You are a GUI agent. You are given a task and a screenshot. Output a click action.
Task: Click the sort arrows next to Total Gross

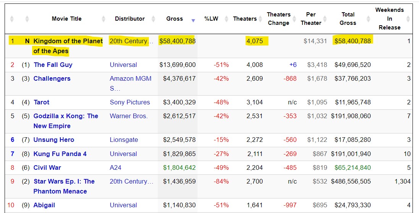pos(368,19)
